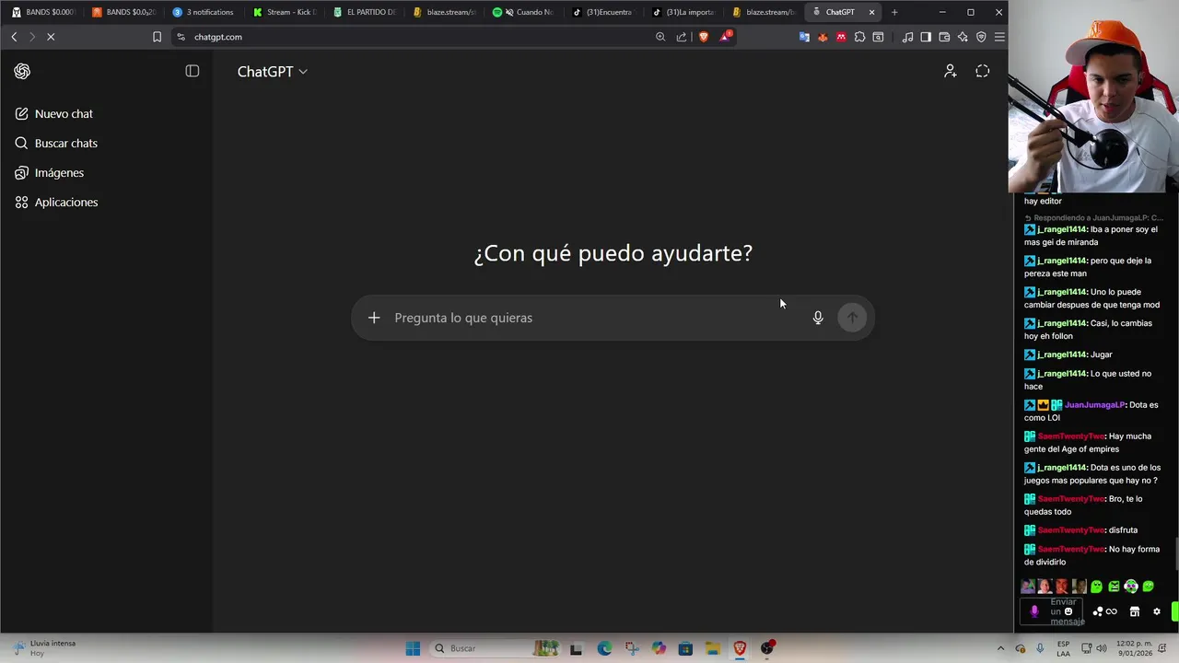The width and height of the screenshot is (1179, 663).
Task: Open the Windows Start menu
Action: tap(413, 648)
